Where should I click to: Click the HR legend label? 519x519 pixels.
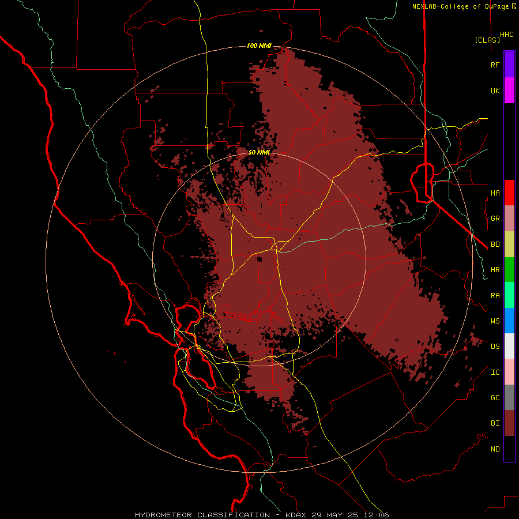coord(495,270)
